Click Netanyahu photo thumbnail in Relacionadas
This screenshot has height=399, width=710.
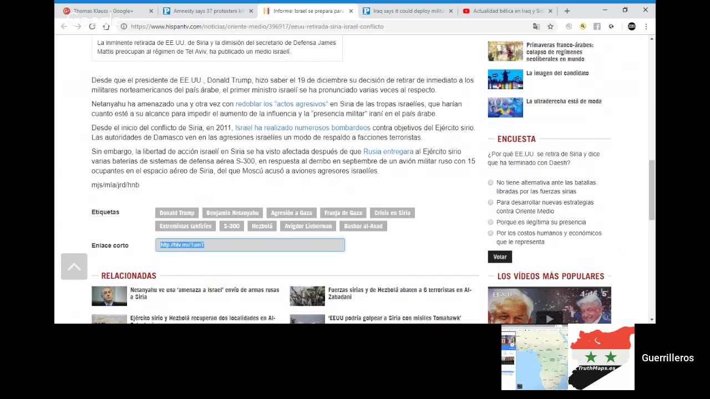pyautogui.click(x=109, y=296)
